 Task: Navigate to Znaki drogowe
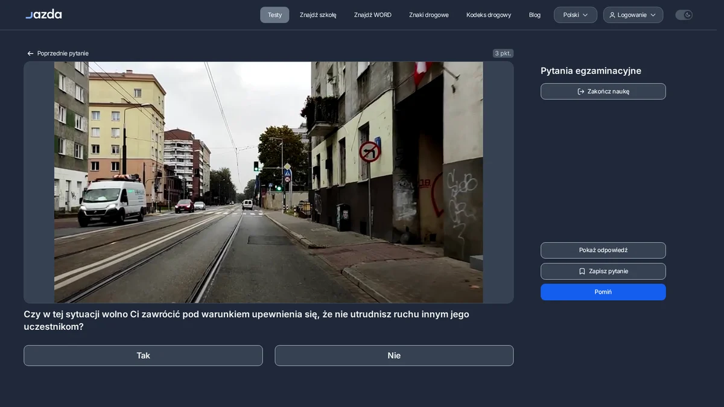[x=429, y=15]
